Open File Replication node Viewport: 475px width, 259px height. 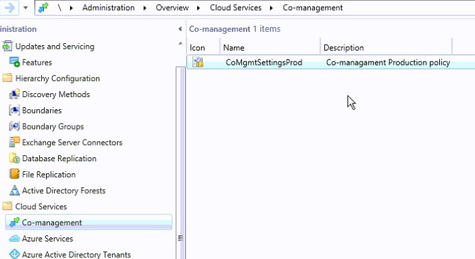click(49, 175)
